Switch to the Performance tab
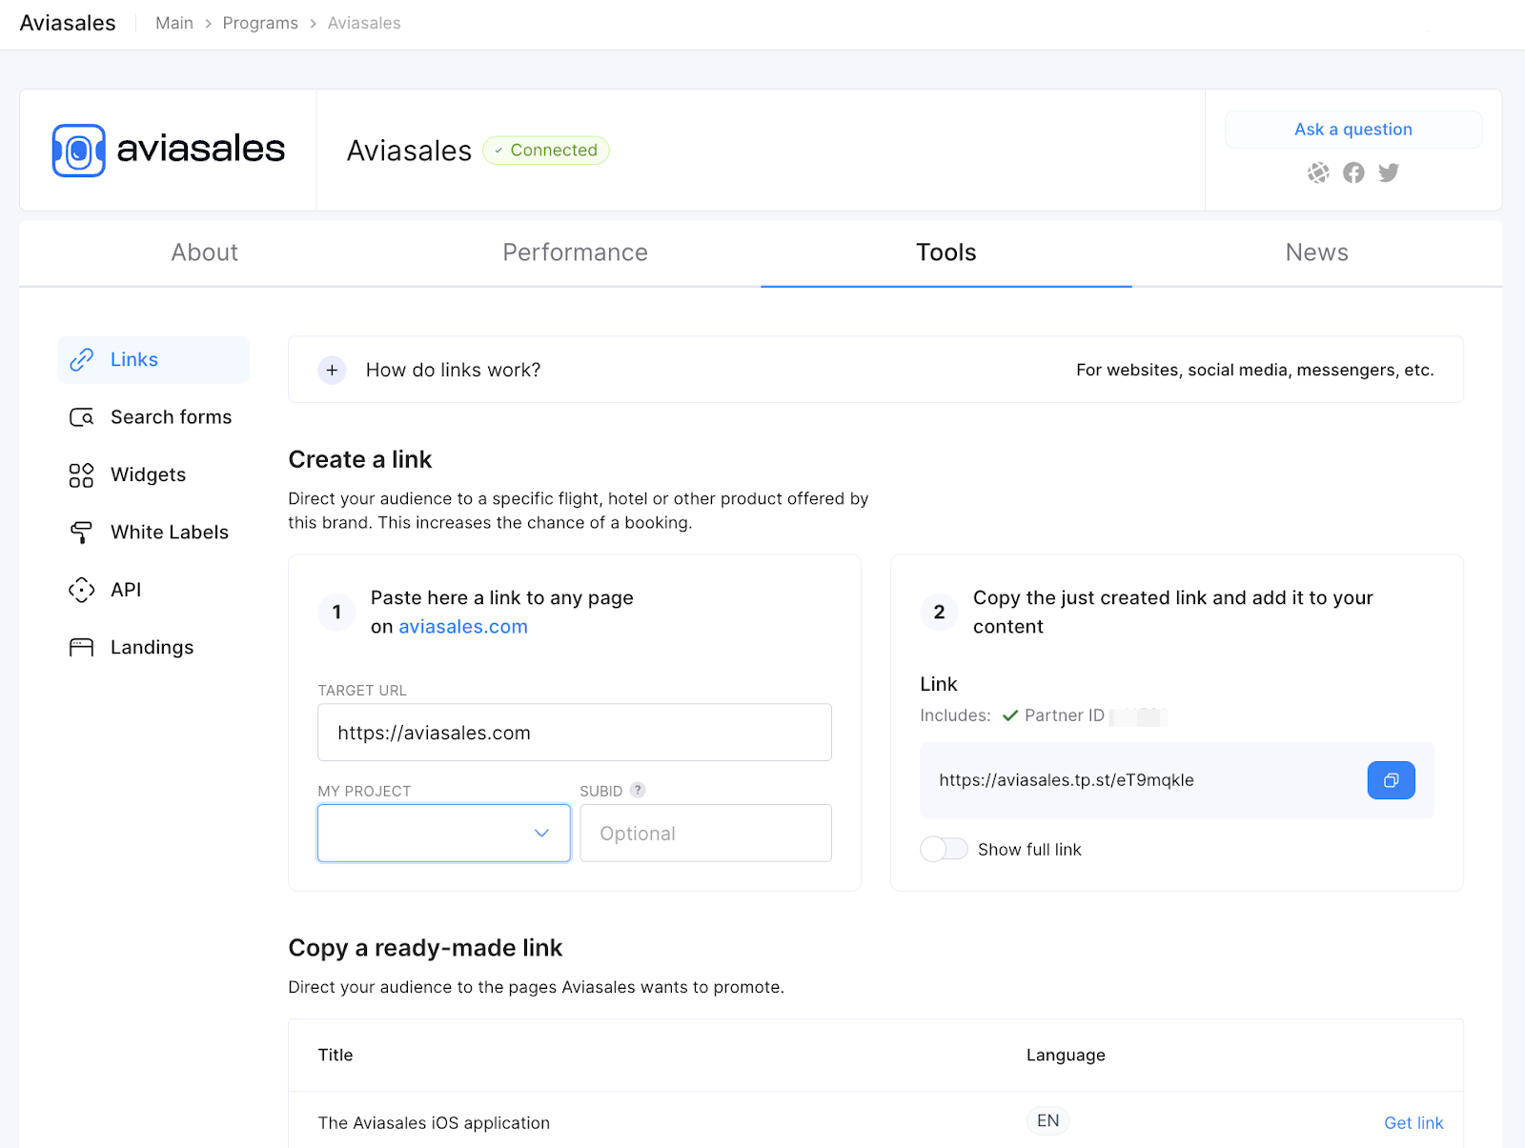Viewport: 1525px width, 1148px height. 575,252
